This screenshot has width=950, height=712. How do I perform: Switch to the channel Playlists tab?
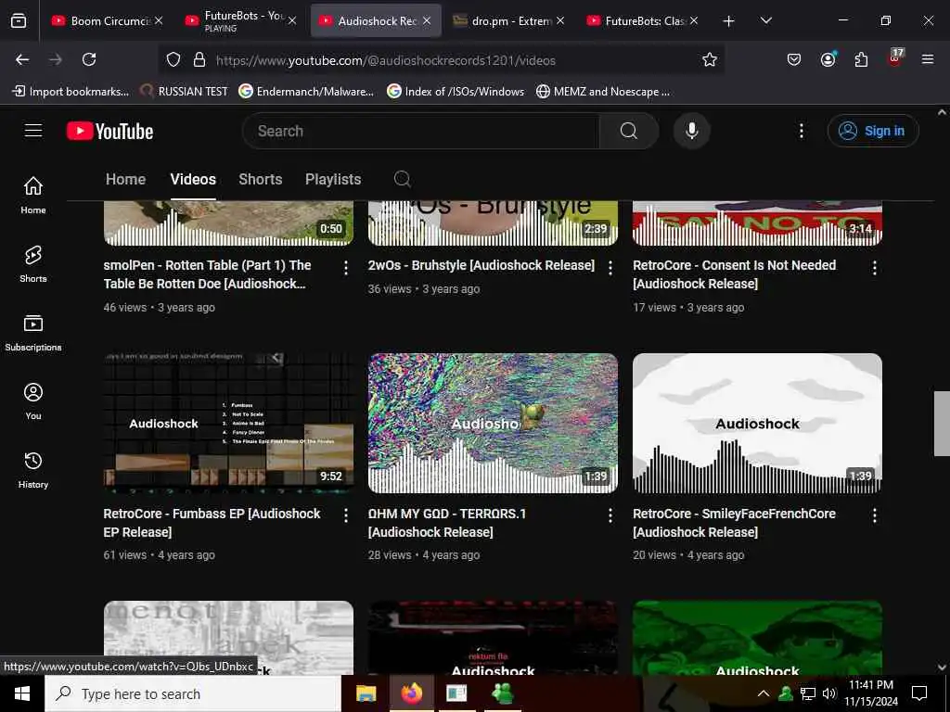tap(333, 179)
